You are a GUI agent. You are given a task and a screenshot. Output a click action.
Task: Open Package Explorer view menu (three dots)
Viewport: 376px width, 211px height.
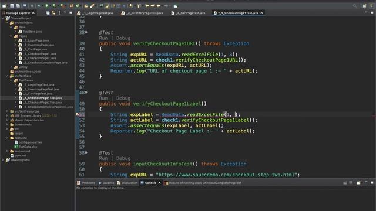[59, 13]
